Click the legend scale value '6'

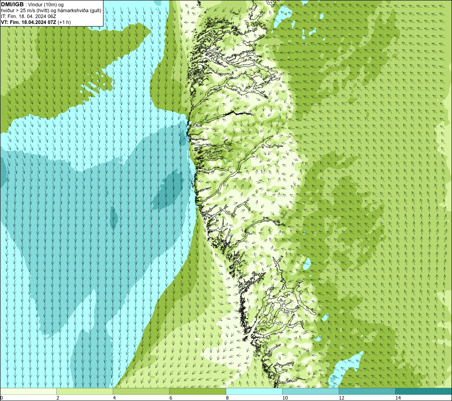[x=171, y=398]
